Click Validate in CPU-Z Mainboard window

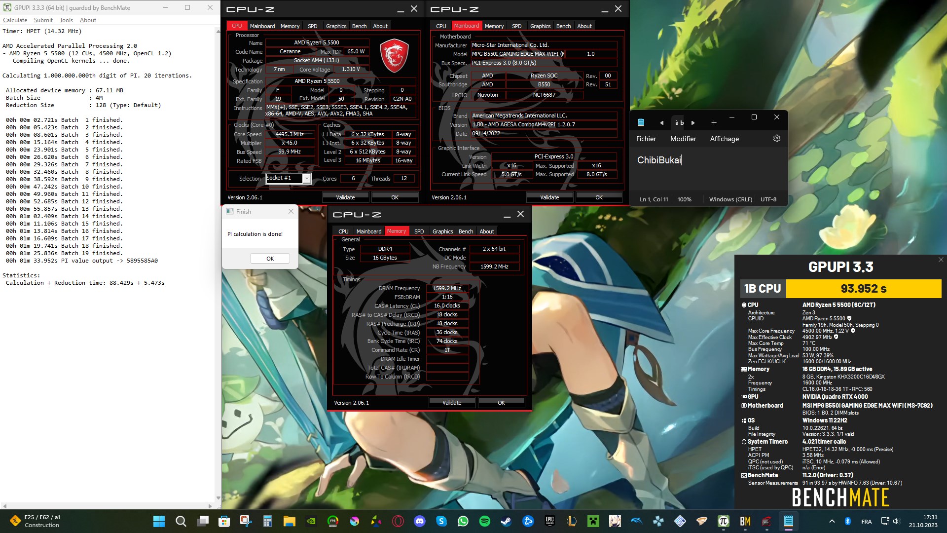click(549, 197)
